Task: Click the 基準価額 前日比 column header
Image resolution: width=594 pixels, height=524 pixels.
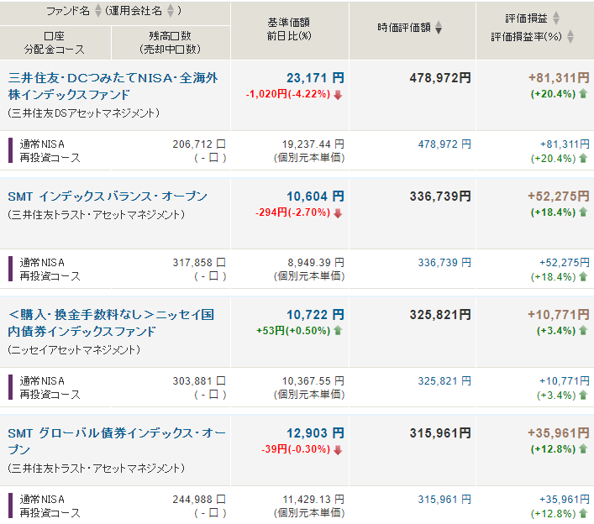Action: click(289, 28)
